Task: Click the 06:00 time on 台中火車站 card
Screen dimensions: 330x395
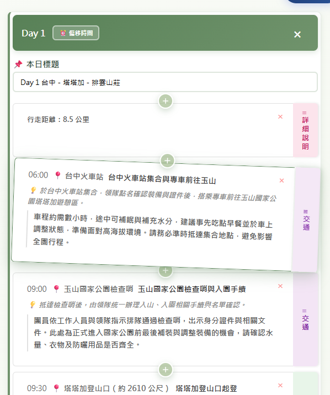Action: click(x=38, y=174)
